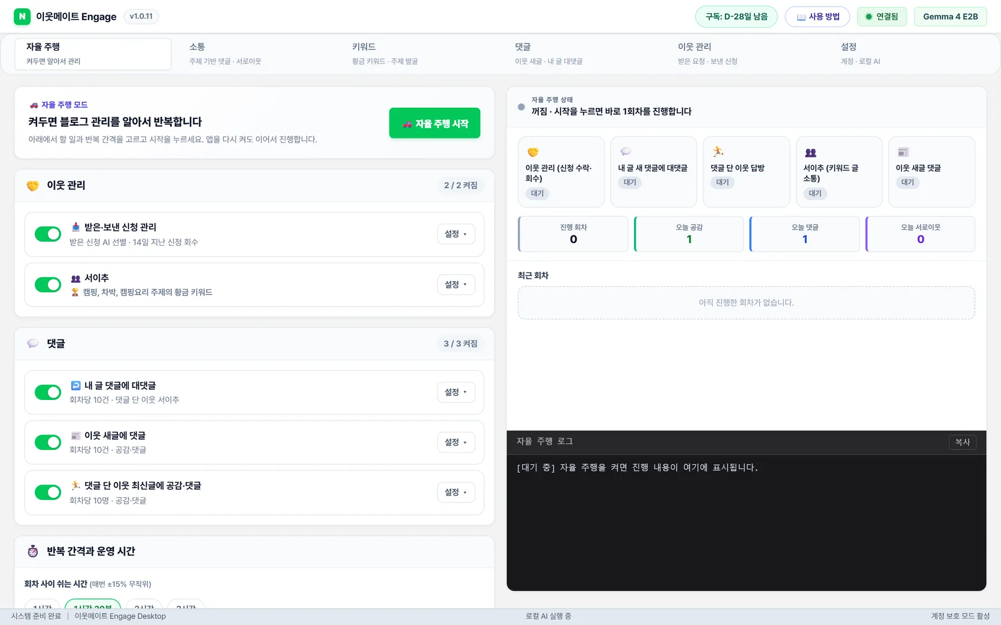Viewport: 1001px width, 625px height.
Task: Start with the 자율 주행 시작 button
Action: point(435,123)
